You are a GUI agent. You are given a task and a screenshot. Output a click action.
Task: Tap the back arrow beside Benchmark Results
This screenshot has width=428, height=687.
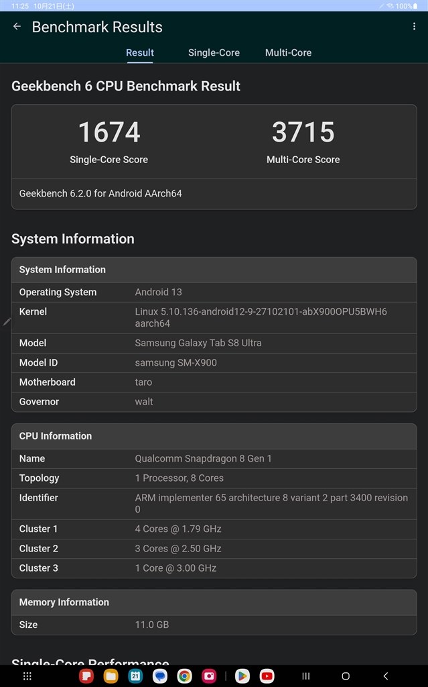17,27
